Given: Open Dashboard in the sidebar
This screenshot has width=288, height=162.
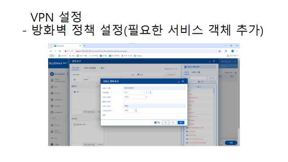Looking at the screenshot, I should pos(57,112).
